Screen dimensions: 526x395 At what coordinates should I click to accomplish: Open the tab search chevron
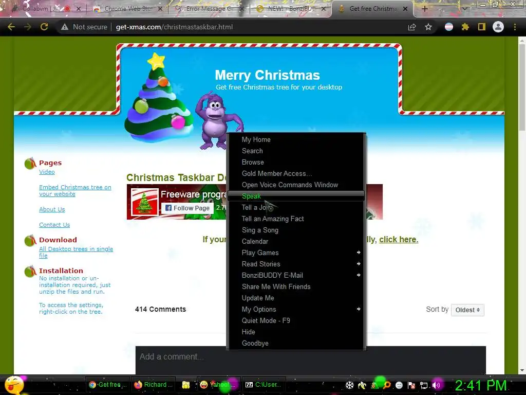click(x=464, y=9)
